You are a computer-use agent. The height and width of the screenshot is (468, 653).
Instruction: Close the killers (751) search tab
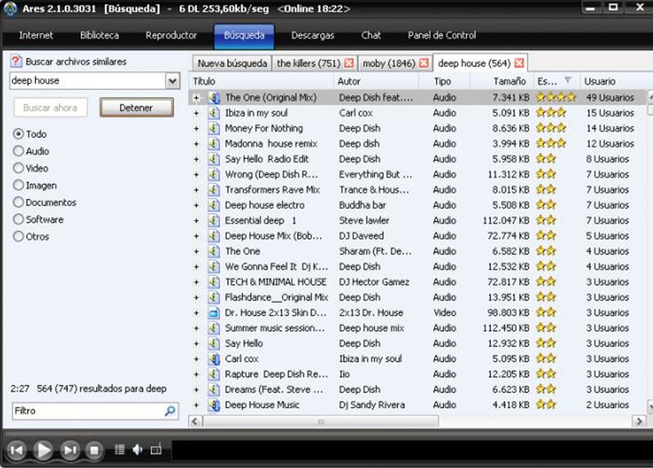point(349,63)
